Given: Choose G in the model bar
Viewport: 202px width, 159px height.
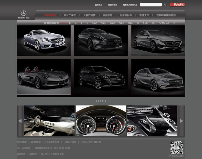Looking at the screenshot, I should click(x=138, y=23).
